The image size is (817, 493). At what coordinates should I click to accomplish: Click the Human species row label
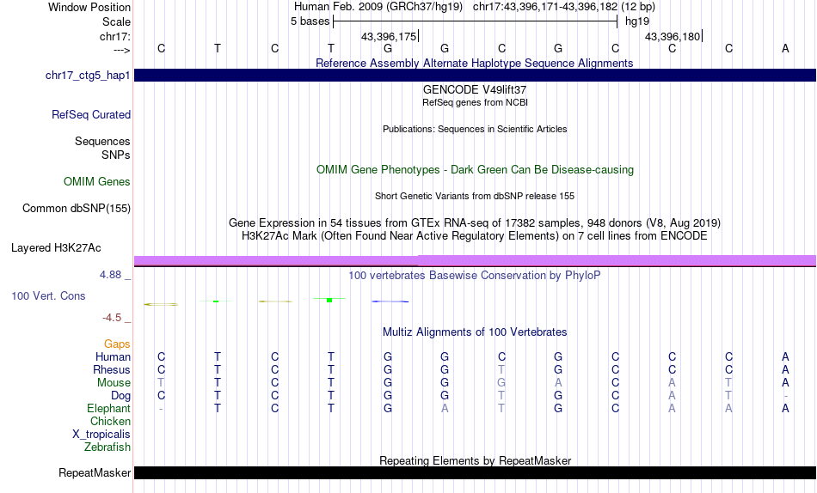pyautogui.click(x=113, y=357)
